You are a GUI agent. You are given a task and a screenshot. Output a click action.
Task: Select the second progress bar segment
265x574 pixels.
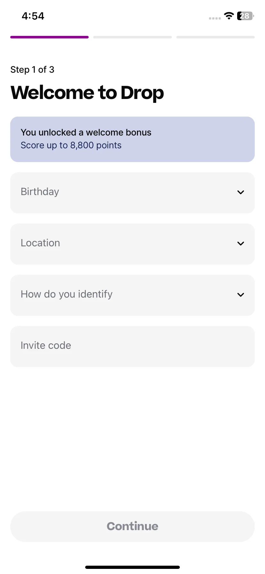click(x=132, y=37)
